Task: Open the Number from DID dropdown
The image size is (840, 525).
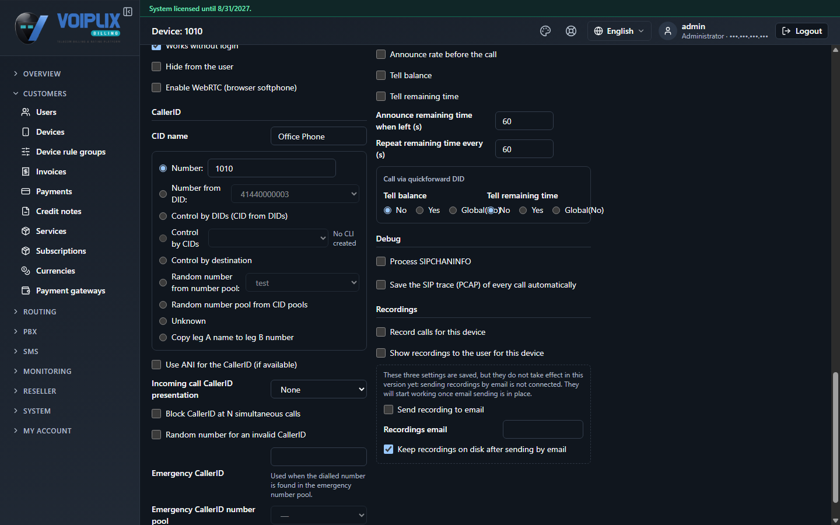Action: (x=295, y=194)
